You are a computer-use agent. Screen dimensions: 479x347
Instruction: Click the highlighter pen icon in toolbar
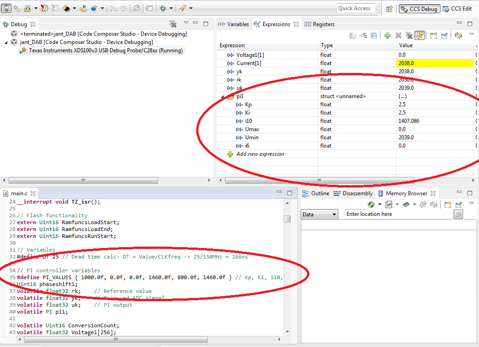pos(183,8)
